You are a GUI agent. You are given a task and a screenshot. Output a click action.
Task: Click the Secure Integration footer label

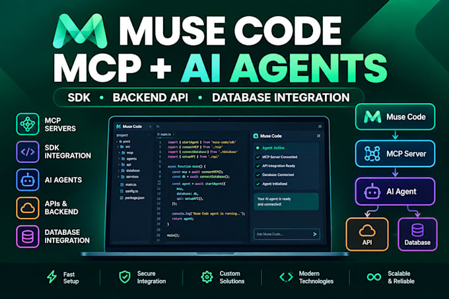pyautogui.click(x=151, y=277)
